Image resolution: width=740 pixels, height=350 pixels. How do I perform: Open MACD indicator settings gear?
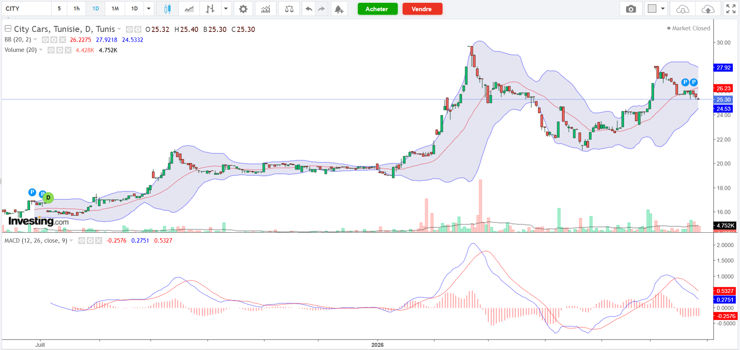(90, 241)
